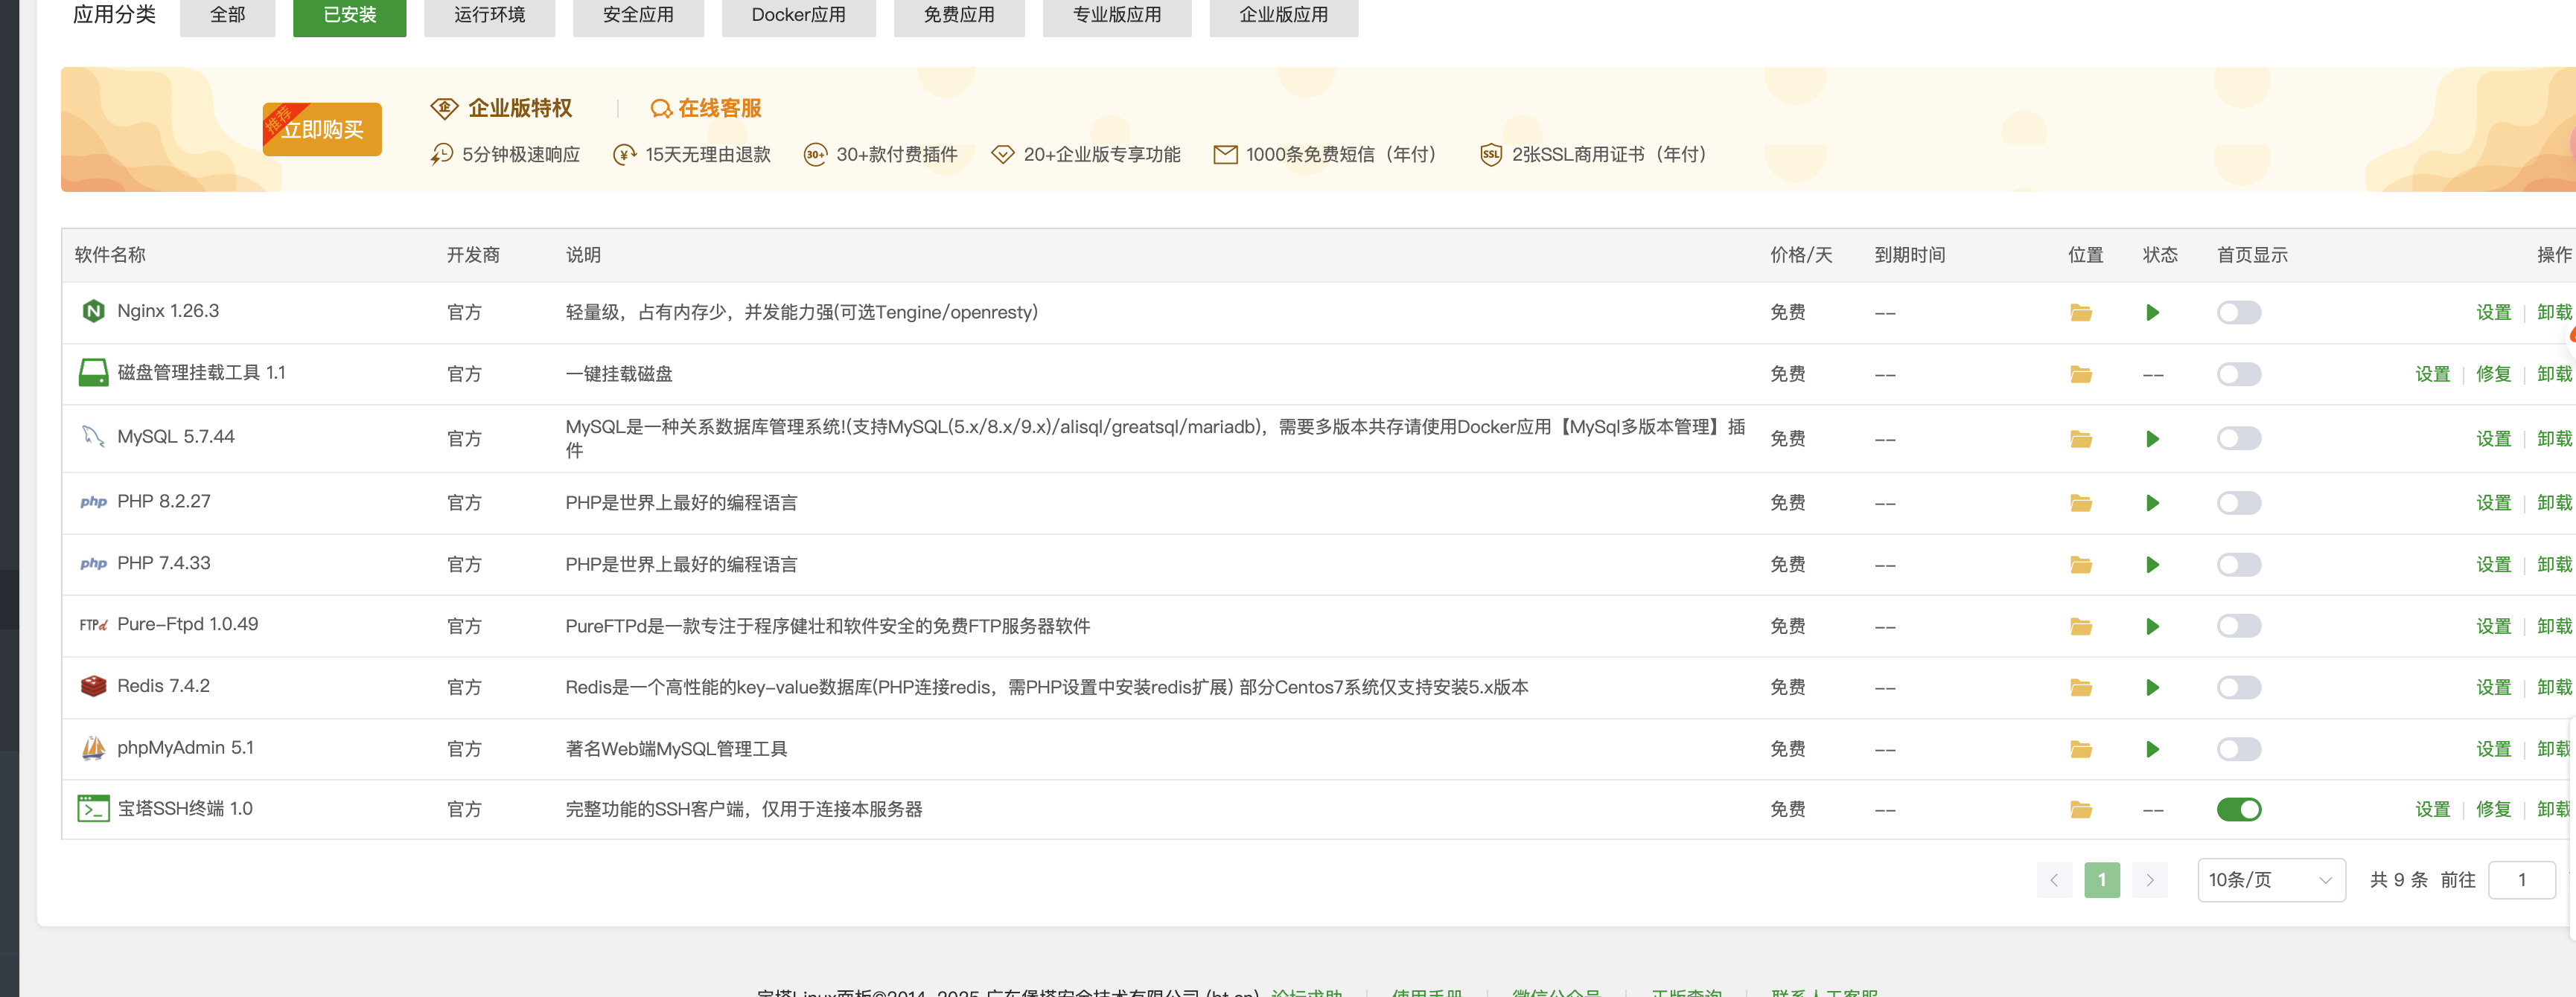Image resolution: width=2576 pixels, height=997 pixels.
Task: Open Pure-Ftpd folder location icon
Action: (x=2081, y=626)
